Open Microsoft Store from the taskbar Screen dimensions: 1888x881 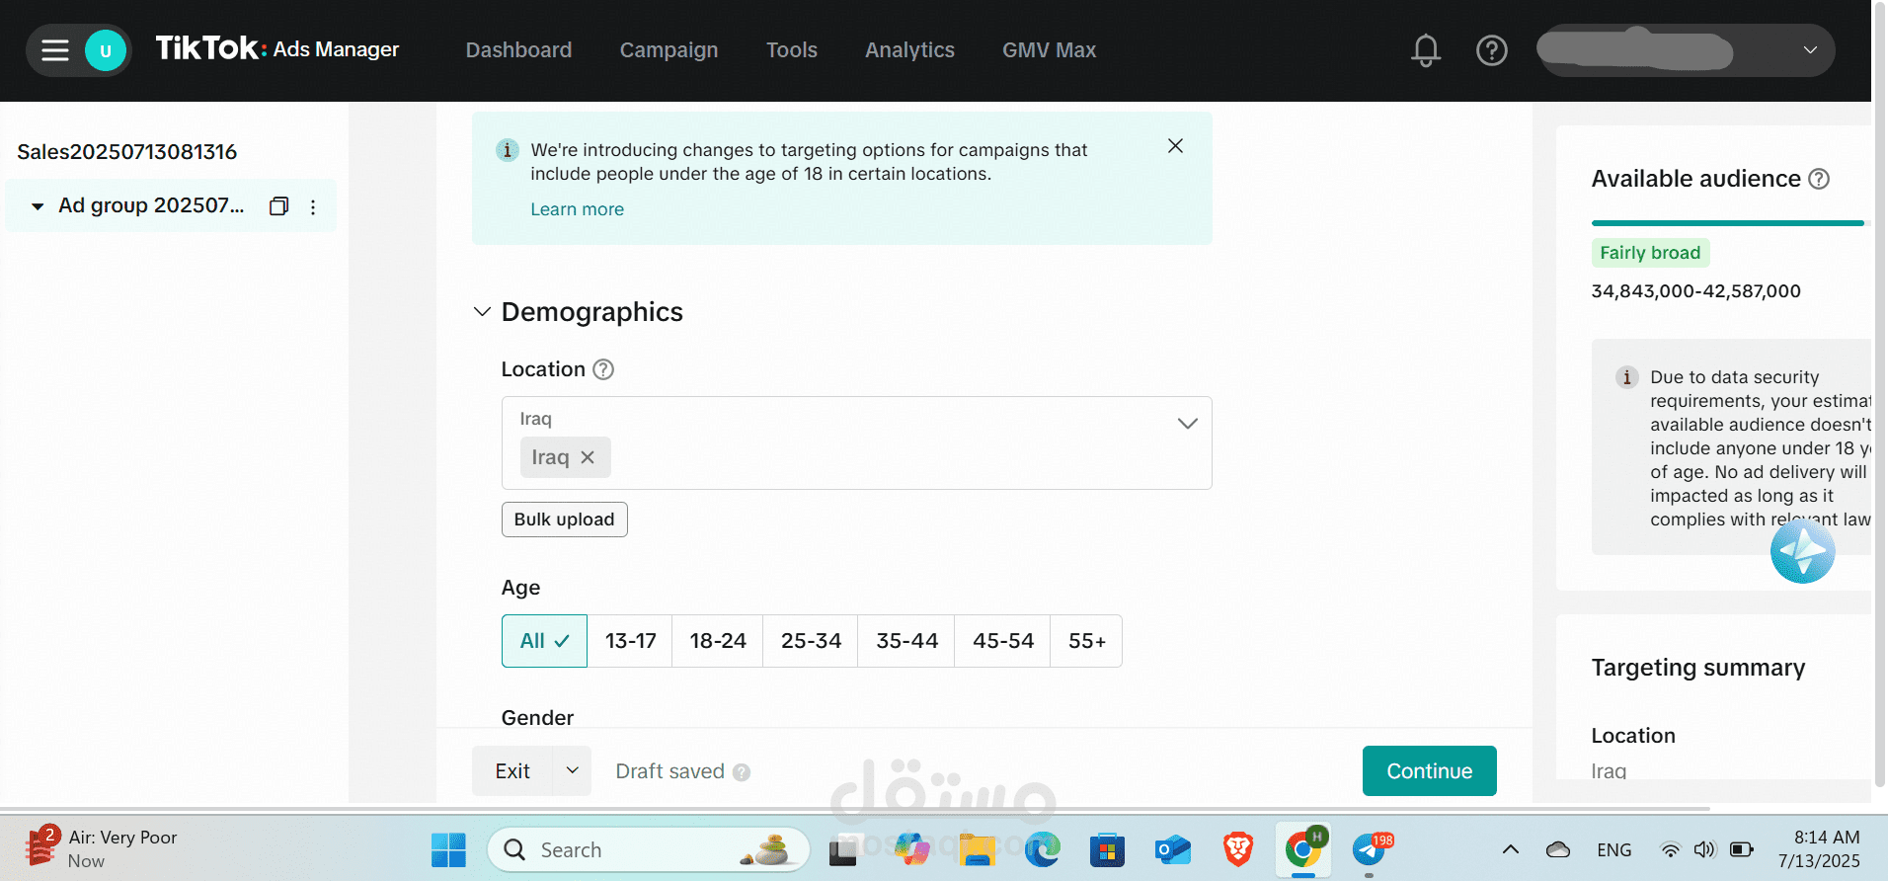coord(1107,849)
